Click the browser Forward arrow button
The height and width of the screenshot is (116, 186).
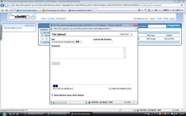pyautogui.click(x=6, y=5)
